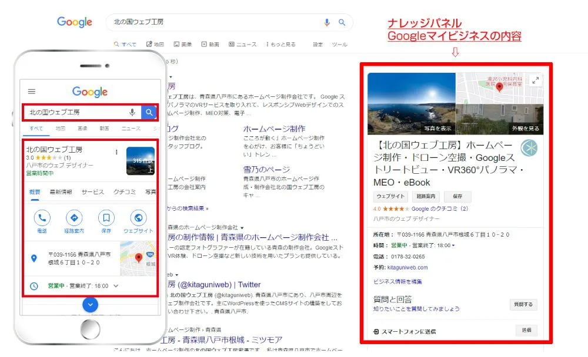This screenshot has width=588, height=357.
Task: Click the panel 4.0 star rating
Action: point(391,208)
